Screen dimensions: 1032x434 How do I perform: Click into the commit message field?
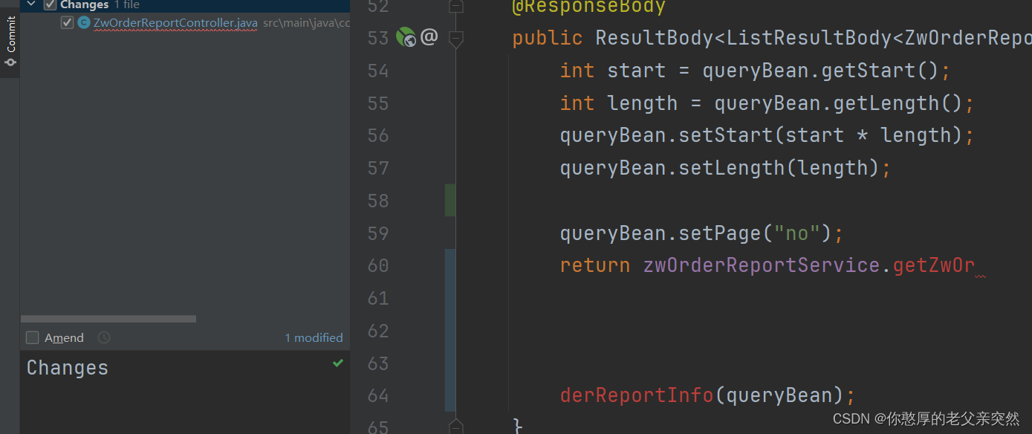(x=185, y=392)
